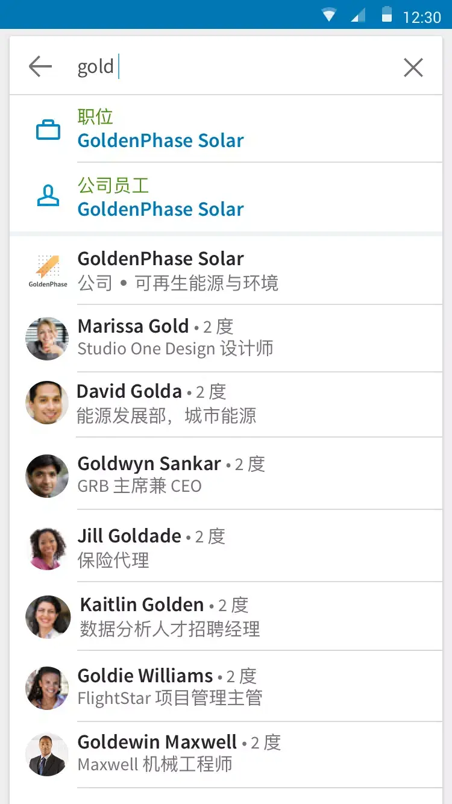Tap the back arrow in search bar
Image resolution: width=452 pixels, height=804 pixels.
[x=40, y=66]
